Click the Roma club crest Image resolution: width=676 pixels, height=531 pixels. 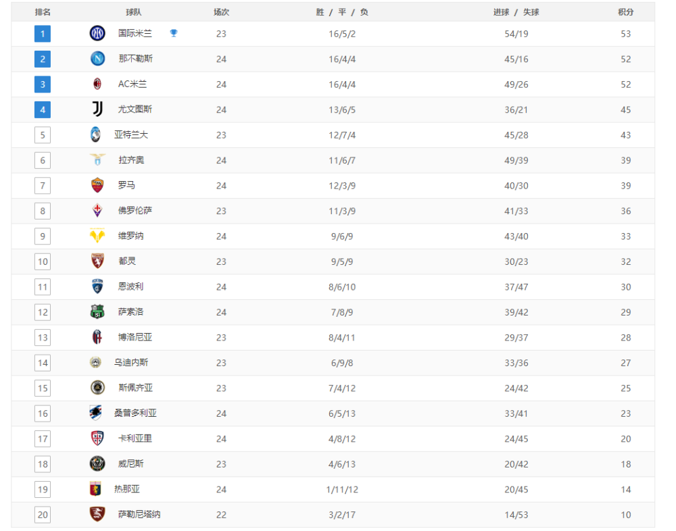click(97, 185)
